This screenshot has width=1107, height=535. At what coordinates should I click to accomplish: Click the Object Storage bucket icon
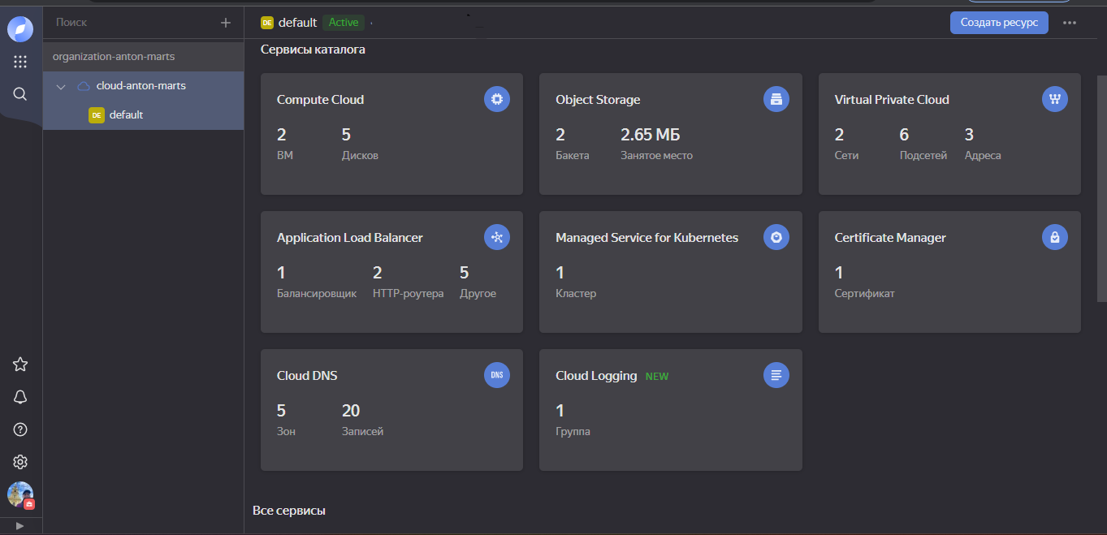776,98
